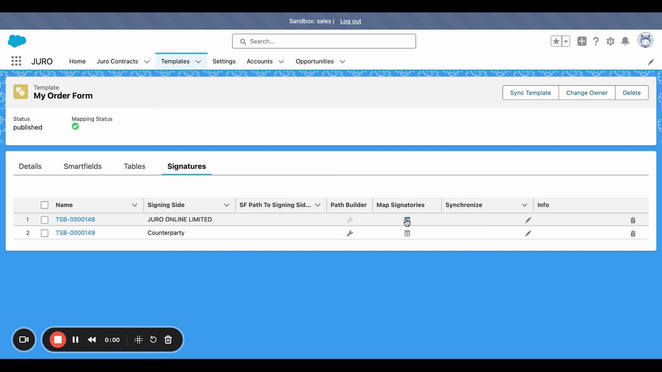Click the green Mapping Status check icon

(76, 126)
